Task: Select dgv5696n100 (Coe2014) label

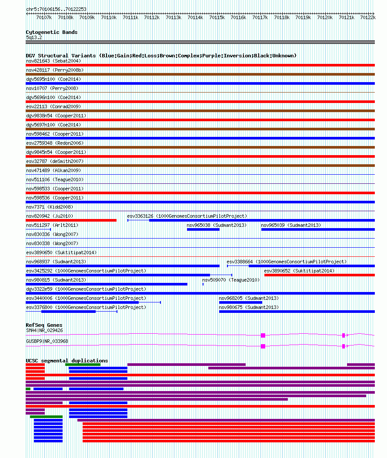Action: point(53,97)
